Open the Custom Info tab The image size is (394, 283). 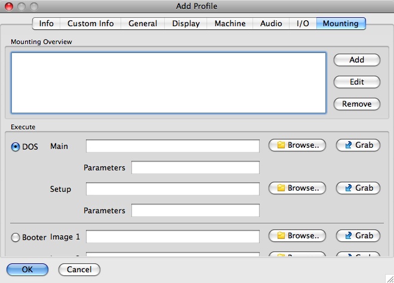tap(91, 24)
